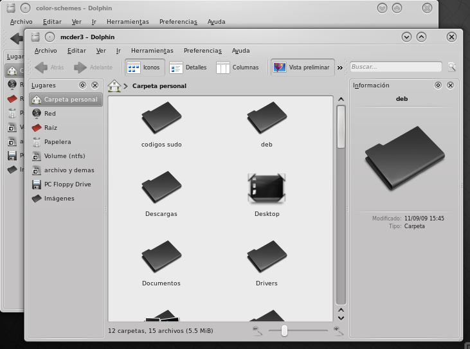Click the zoom slider handle
Image resolution: width=470 pixels, height=349 pixels.
(x=284, y=331)
